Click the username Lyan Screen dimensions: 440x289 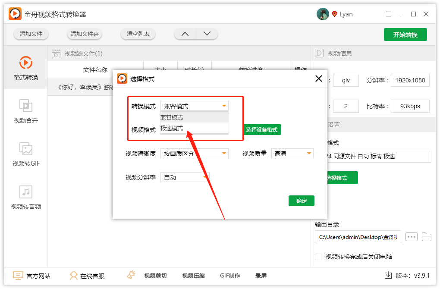click(x=346, y=14)
